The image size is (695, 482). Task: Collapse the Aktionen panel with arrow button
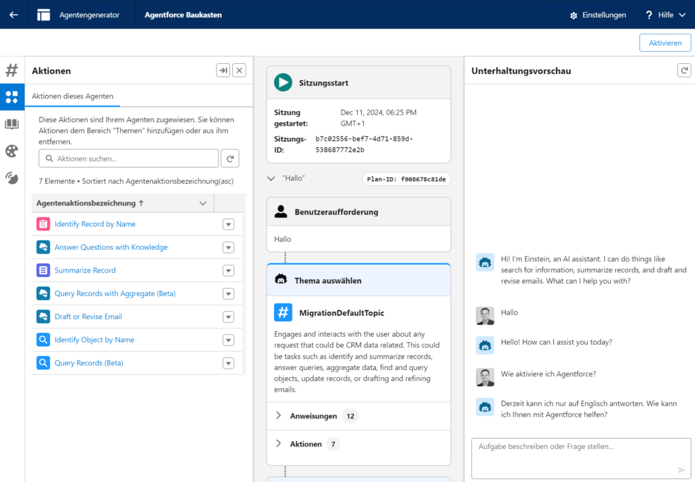tap(223, 71)
